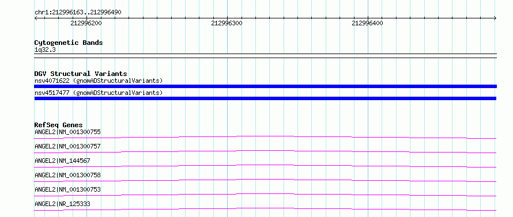The width and height of the screenshot is (513, 217).
Task: Click the blue bar for nsv4071622
Action: click(x=265, y=86)
